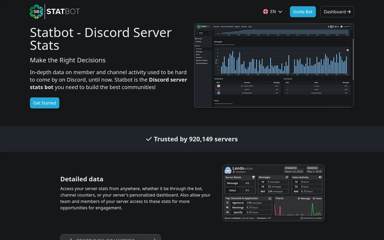Click the Statbot hexagon logo in the page header
This screenshot has height=240, width=384.
coord(37,12)
